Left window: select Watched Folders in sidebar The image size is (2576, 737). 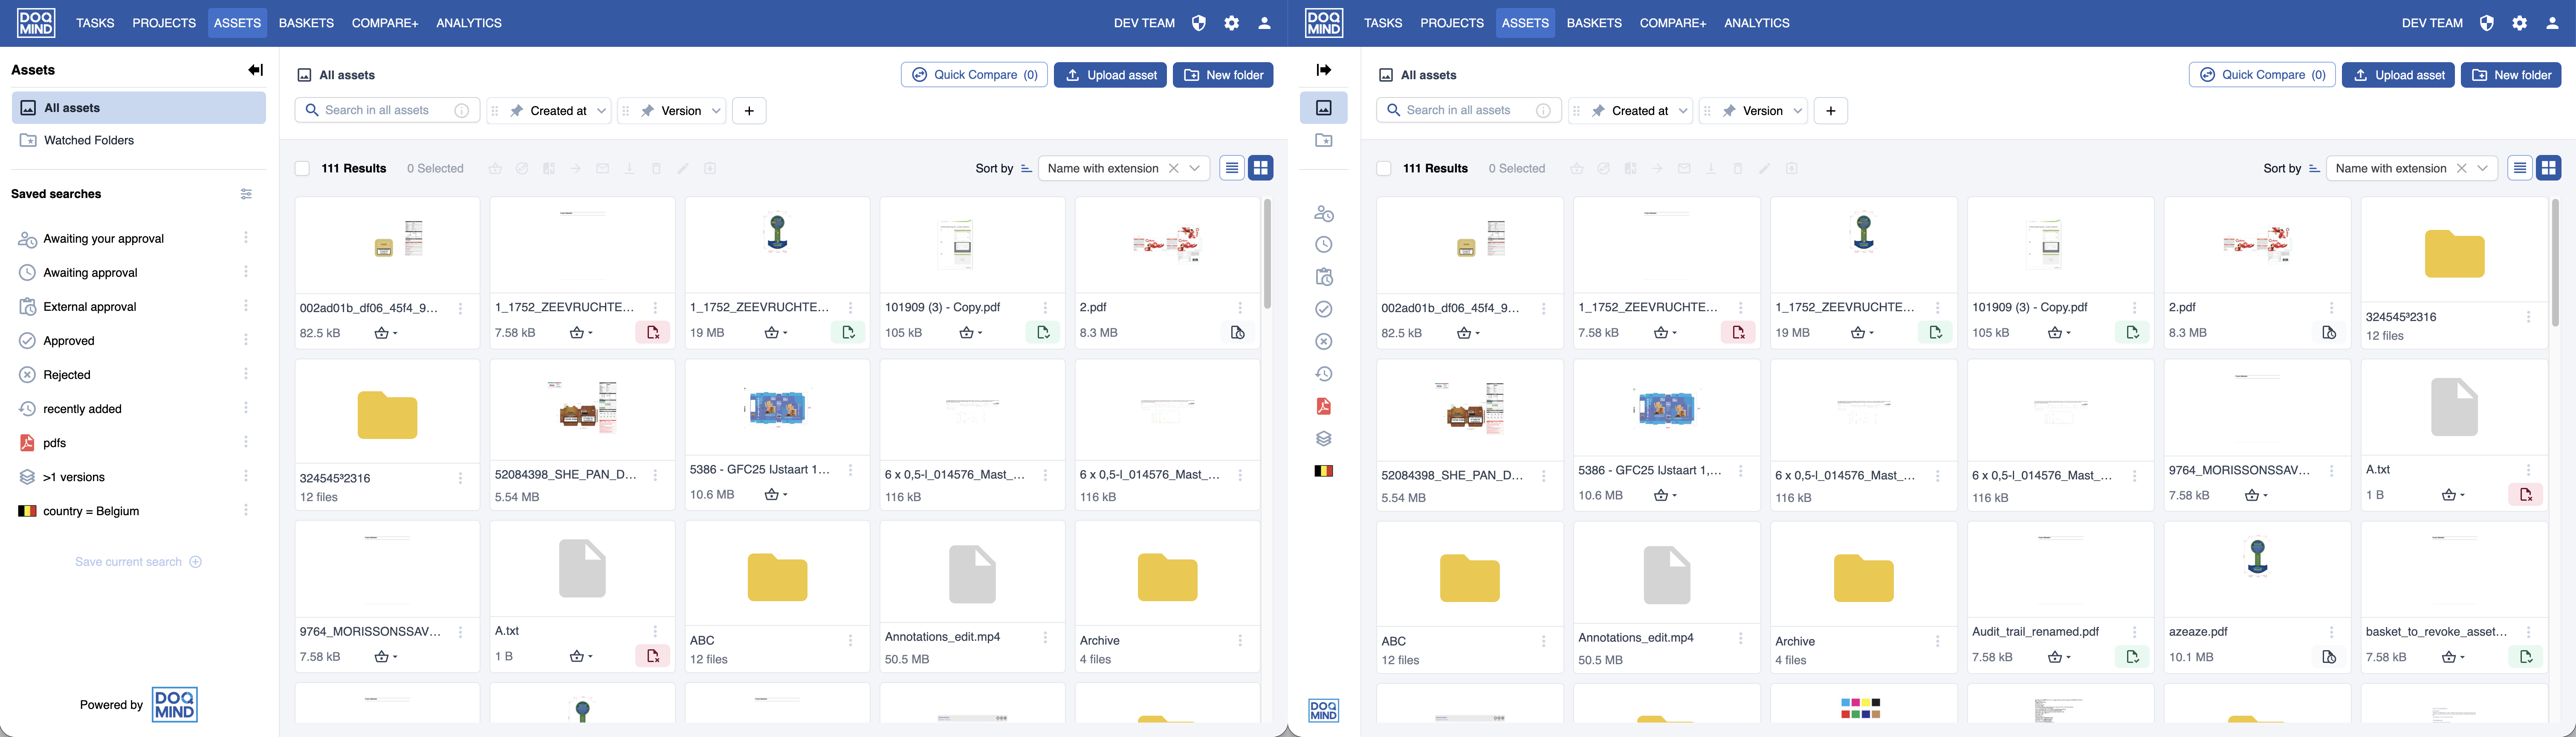pos(139,141)
